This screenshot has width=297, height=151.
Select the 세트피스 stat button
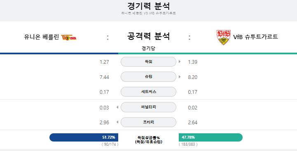[x=148, y=92]
